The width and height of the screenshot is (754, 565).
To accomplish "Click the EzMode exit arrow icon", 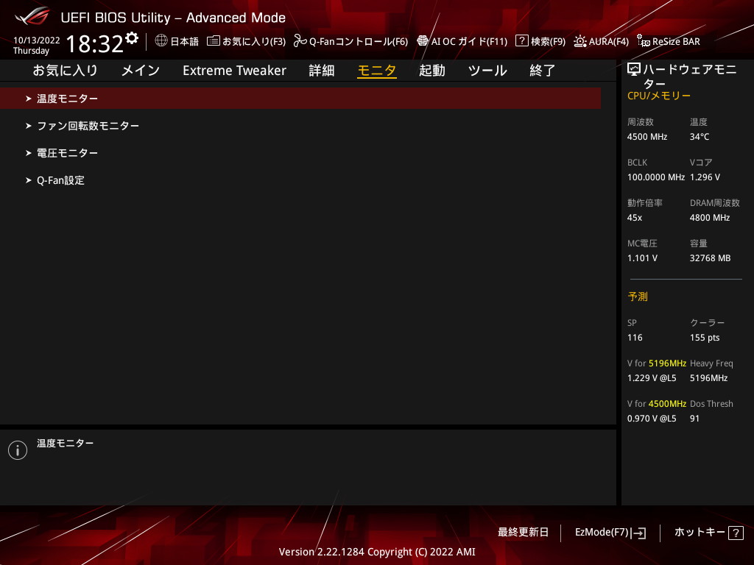I will coord(638,533).
